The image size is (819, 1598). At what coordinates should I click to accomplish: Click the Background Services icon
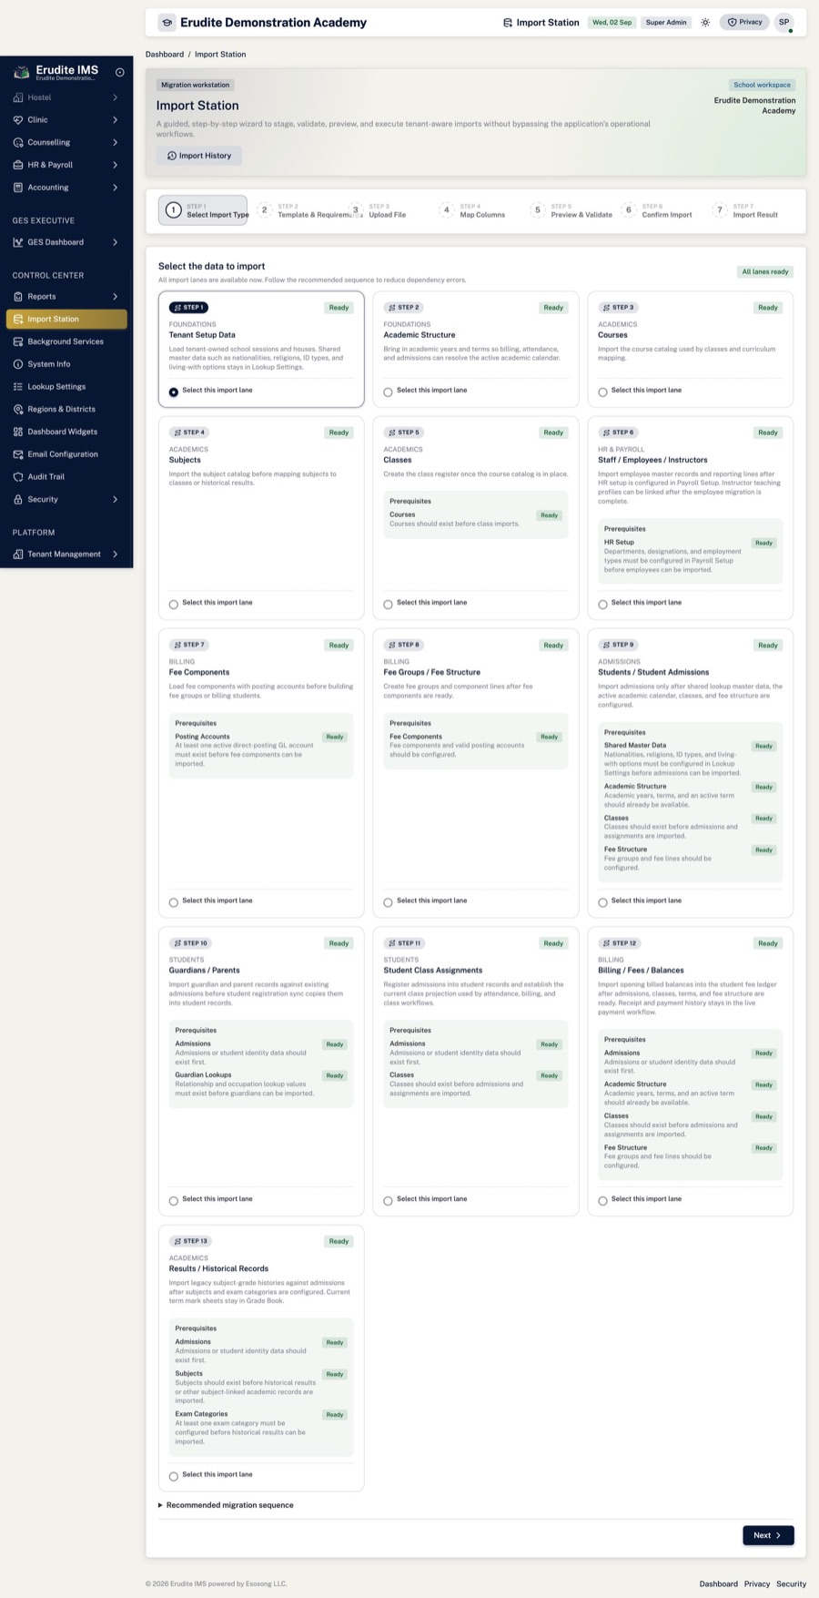(18, 341)
